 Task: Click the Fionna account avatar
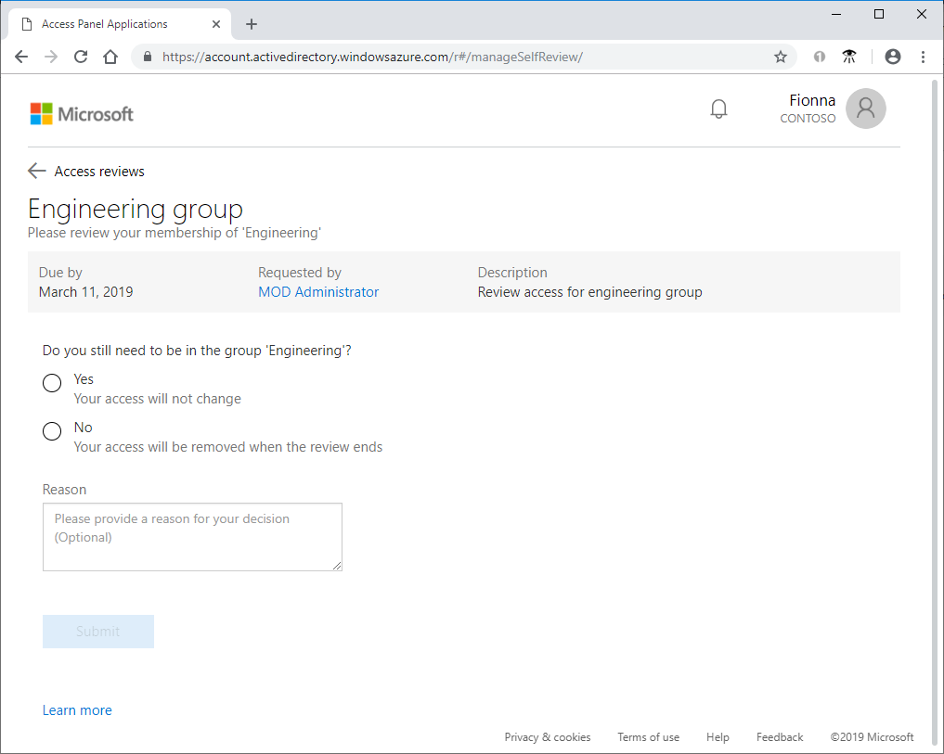(x=865, y=109)
